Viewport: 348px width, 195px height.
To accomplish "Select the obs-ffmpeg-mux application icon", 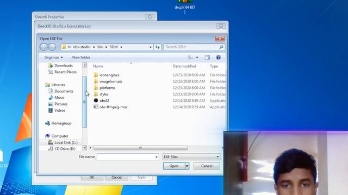I will (96, 107).
